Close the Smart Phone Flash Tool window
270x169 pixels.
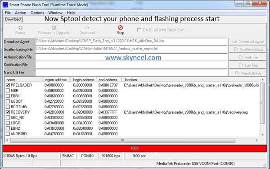pos(260,4)
